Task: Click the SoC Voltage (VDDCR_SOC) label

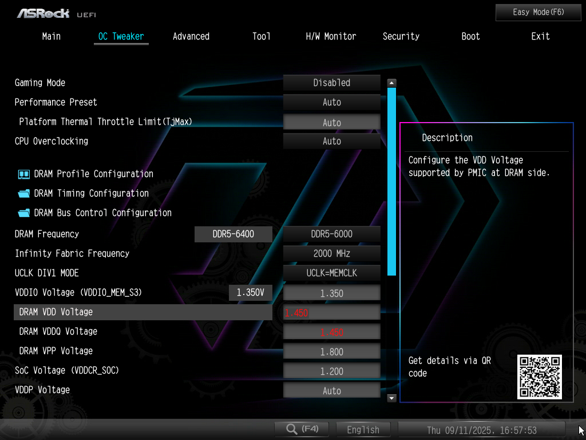Action: [x=66, y=371]
